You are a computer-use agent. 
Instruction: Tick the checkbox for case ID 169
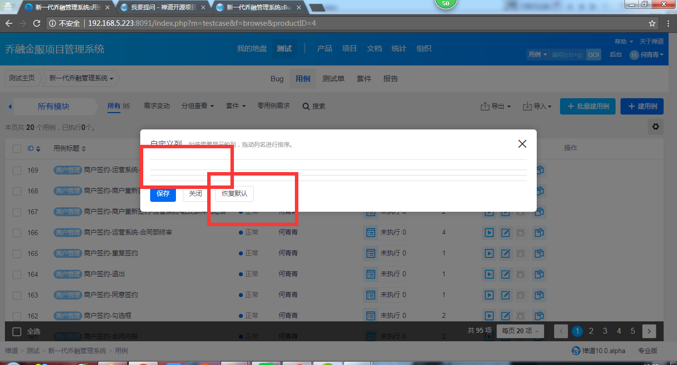click(x=17, y=170)
